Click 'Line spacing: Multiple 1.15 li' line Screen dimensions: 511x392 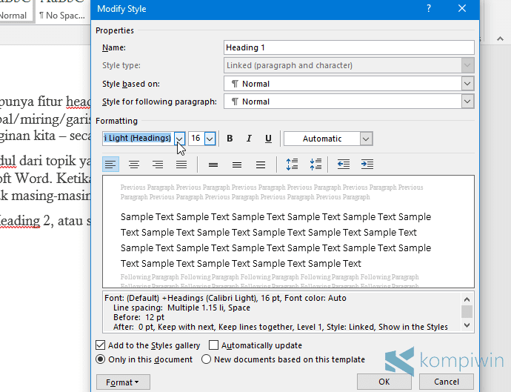click(181, 308)
